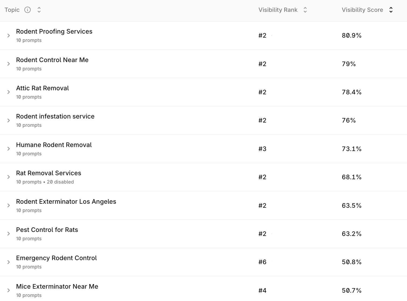The width and height of the screenshot is (407, 301).
Task: Click the Visibility Rank column header
Action: (278, 10)
